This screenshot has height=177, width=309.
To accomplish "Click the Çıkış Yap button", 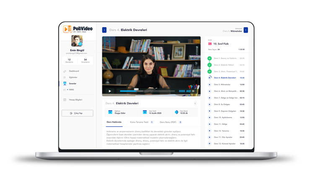I will click(x=77, y=113).
